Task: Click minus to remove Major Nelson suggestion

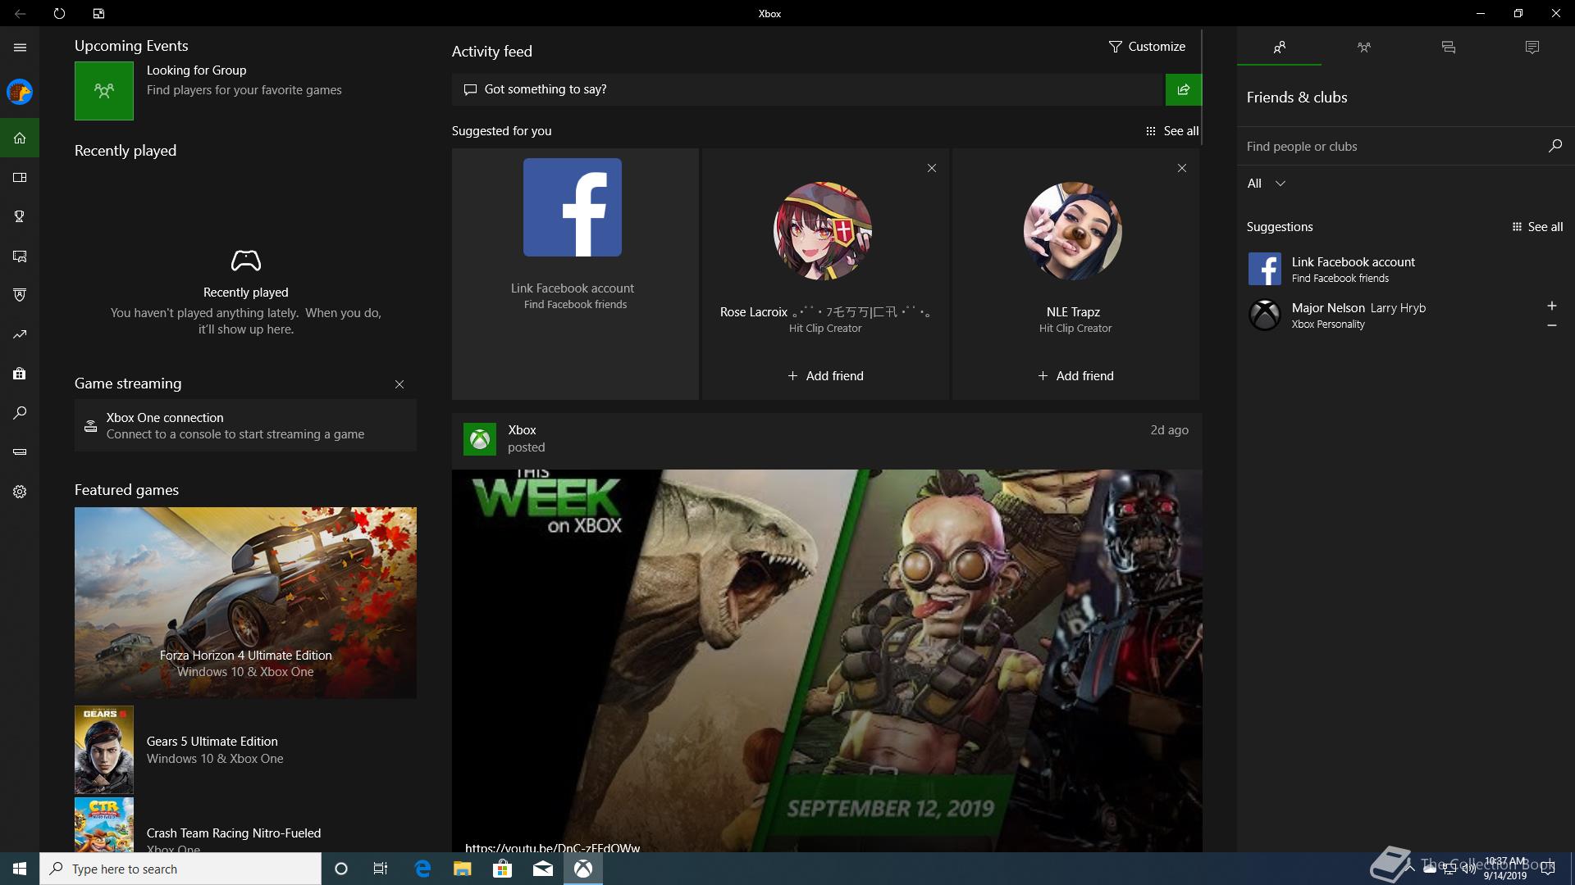Action: coord(1551,325)
